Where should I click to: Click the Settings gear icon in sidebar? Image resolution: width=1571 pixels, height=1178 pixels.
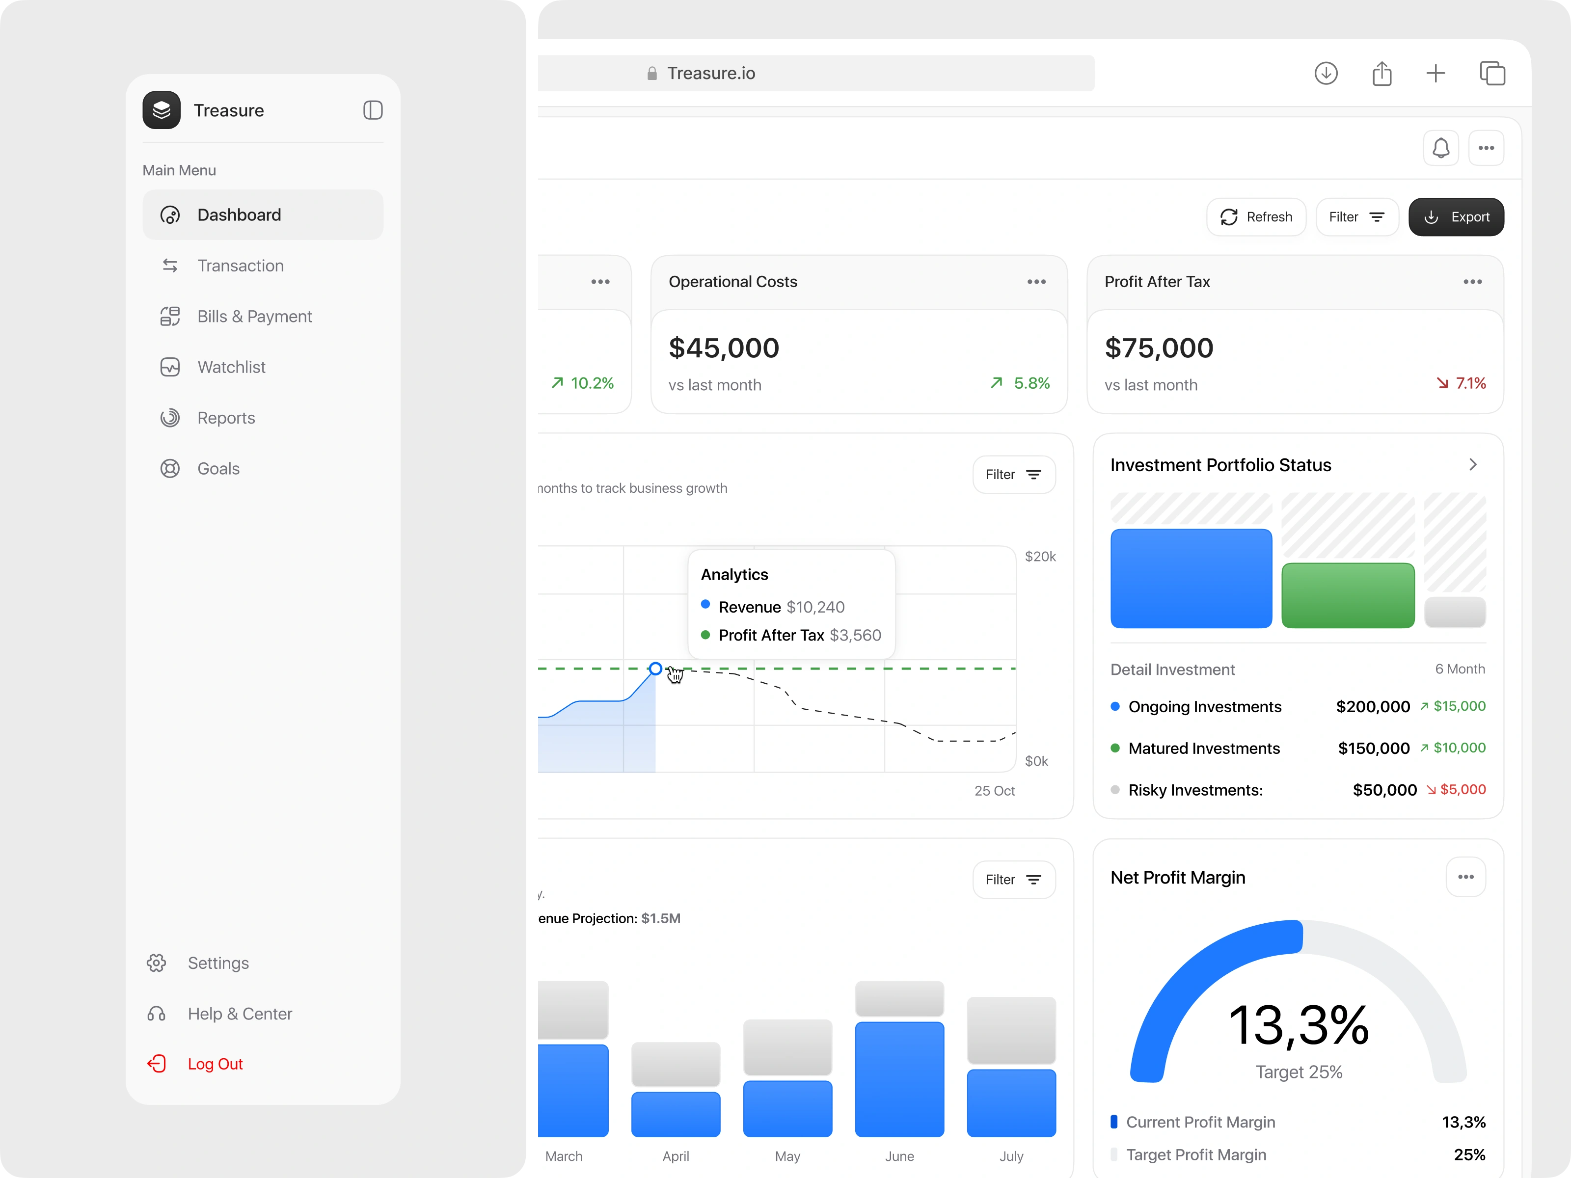[x=157, y=963]
